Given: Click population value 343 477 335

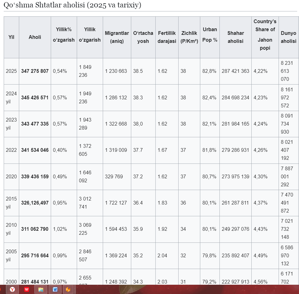Looking at the screenshot, I should click(x=35, y=124).
